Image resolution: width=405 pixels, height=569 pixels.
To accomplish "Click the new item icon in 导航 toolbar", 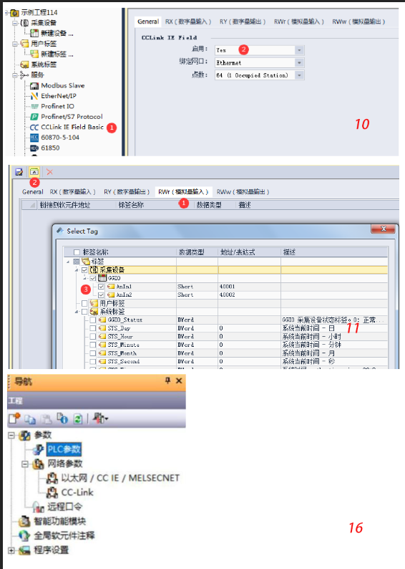I will [x=14, y=419].
